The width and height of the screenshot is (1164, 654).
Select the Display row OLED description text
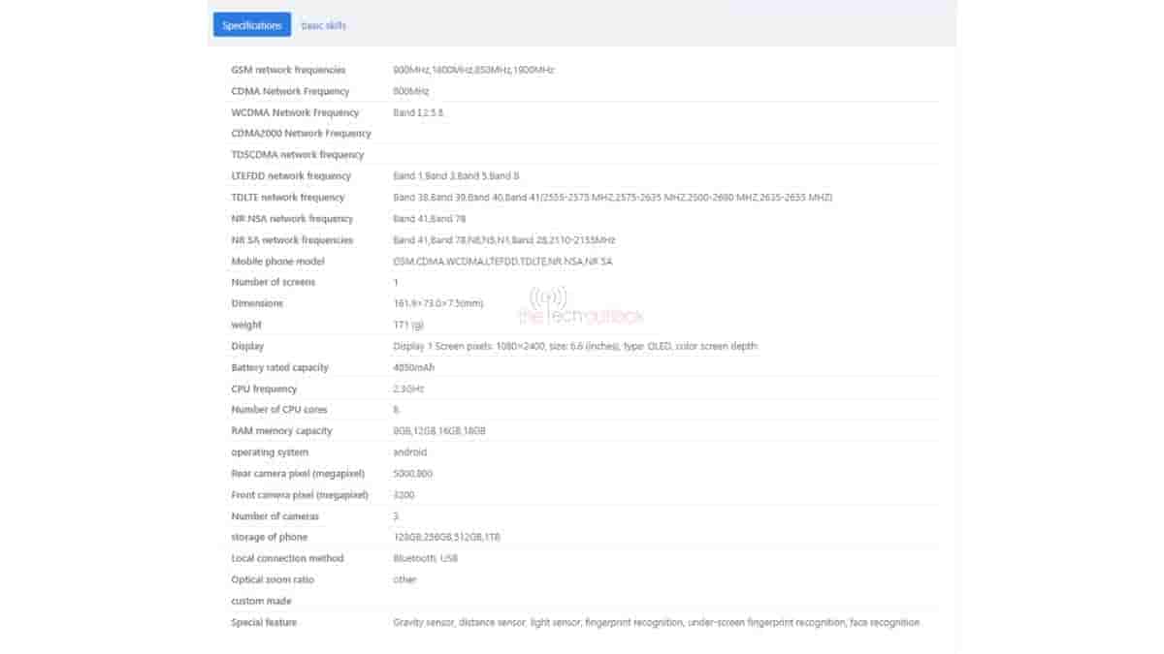click(x=575, y=346)
